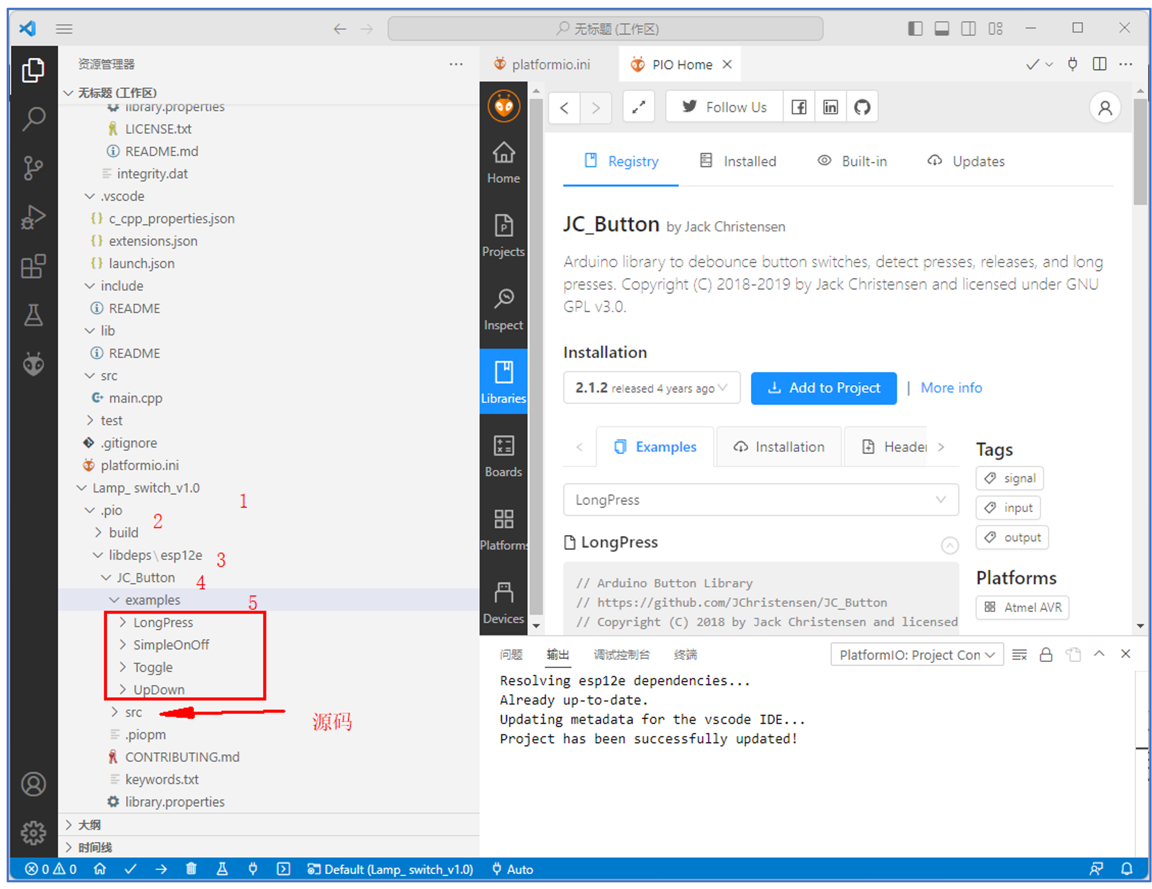1152x889 pixels.
Task: Open the 2.1.2 version dropdown
Action: pos(651,387)
